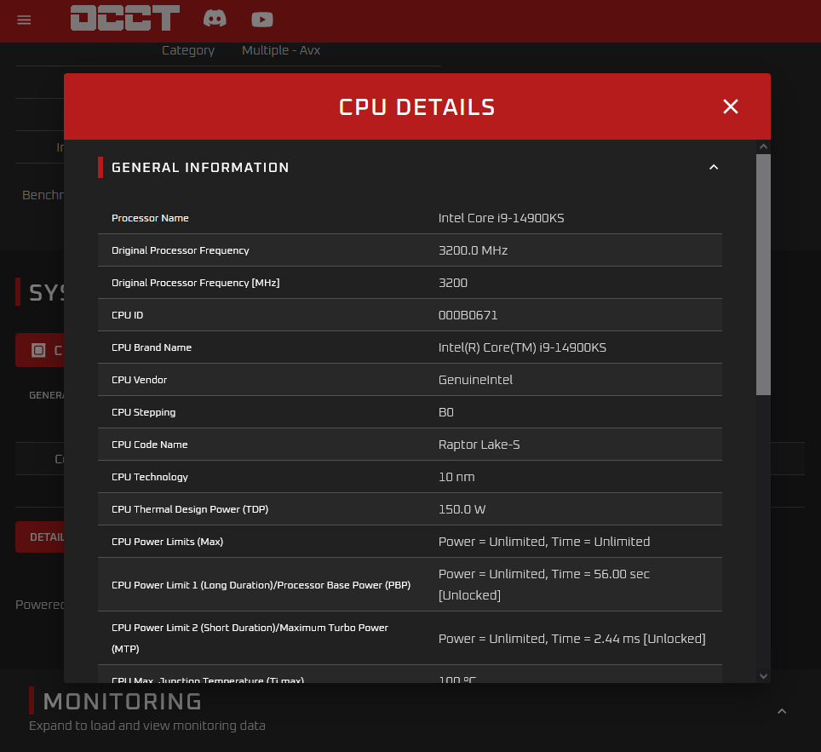
Task: Select the GenuineIntel vendor value
Action: [x=475, y=380]
